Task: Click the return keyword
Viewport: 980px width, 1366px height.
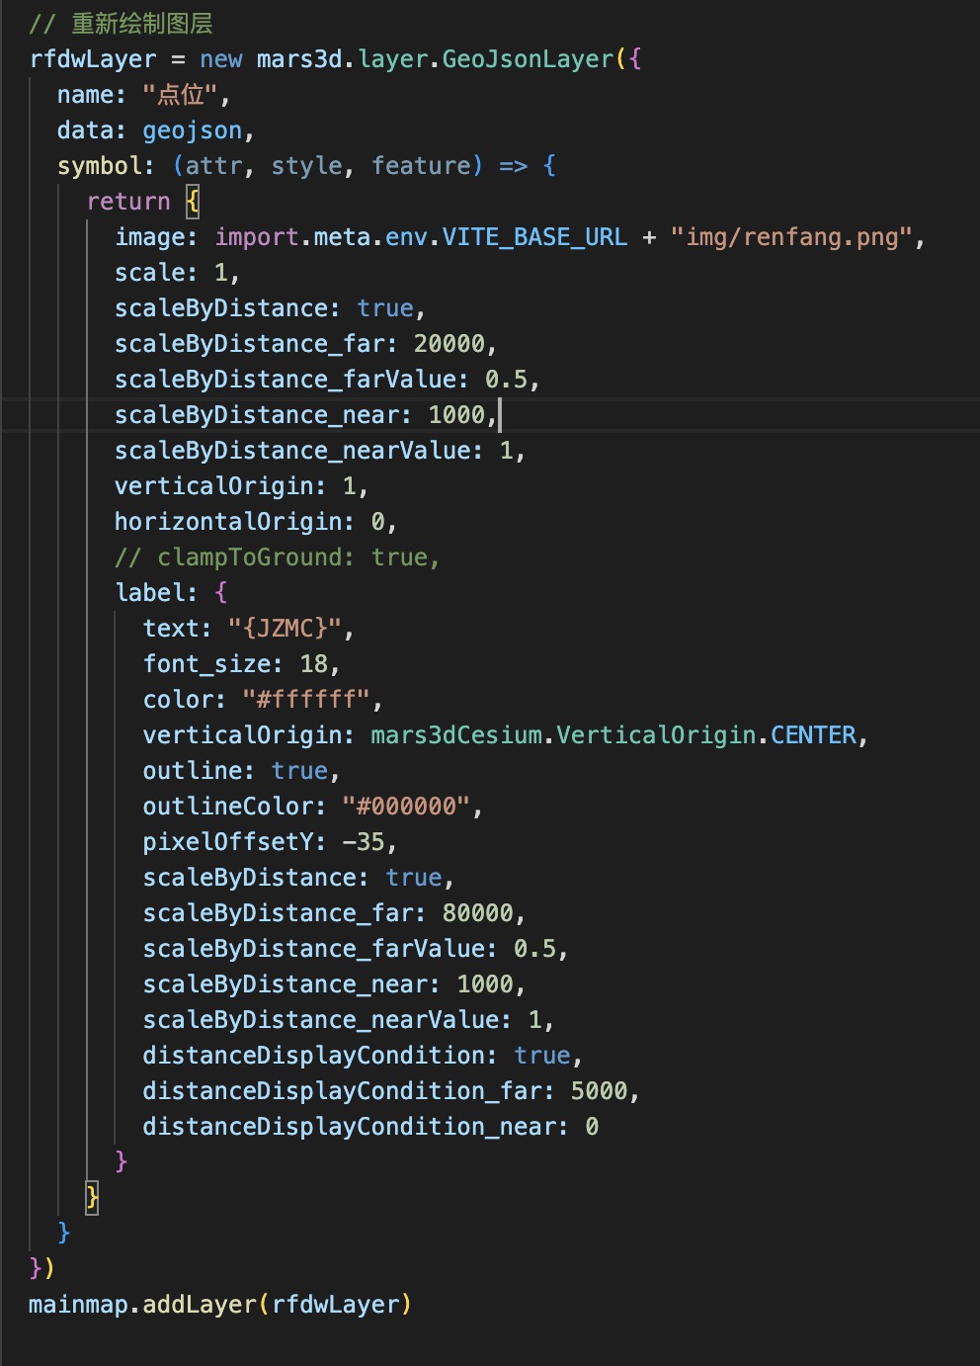Action: click(128, 202)
